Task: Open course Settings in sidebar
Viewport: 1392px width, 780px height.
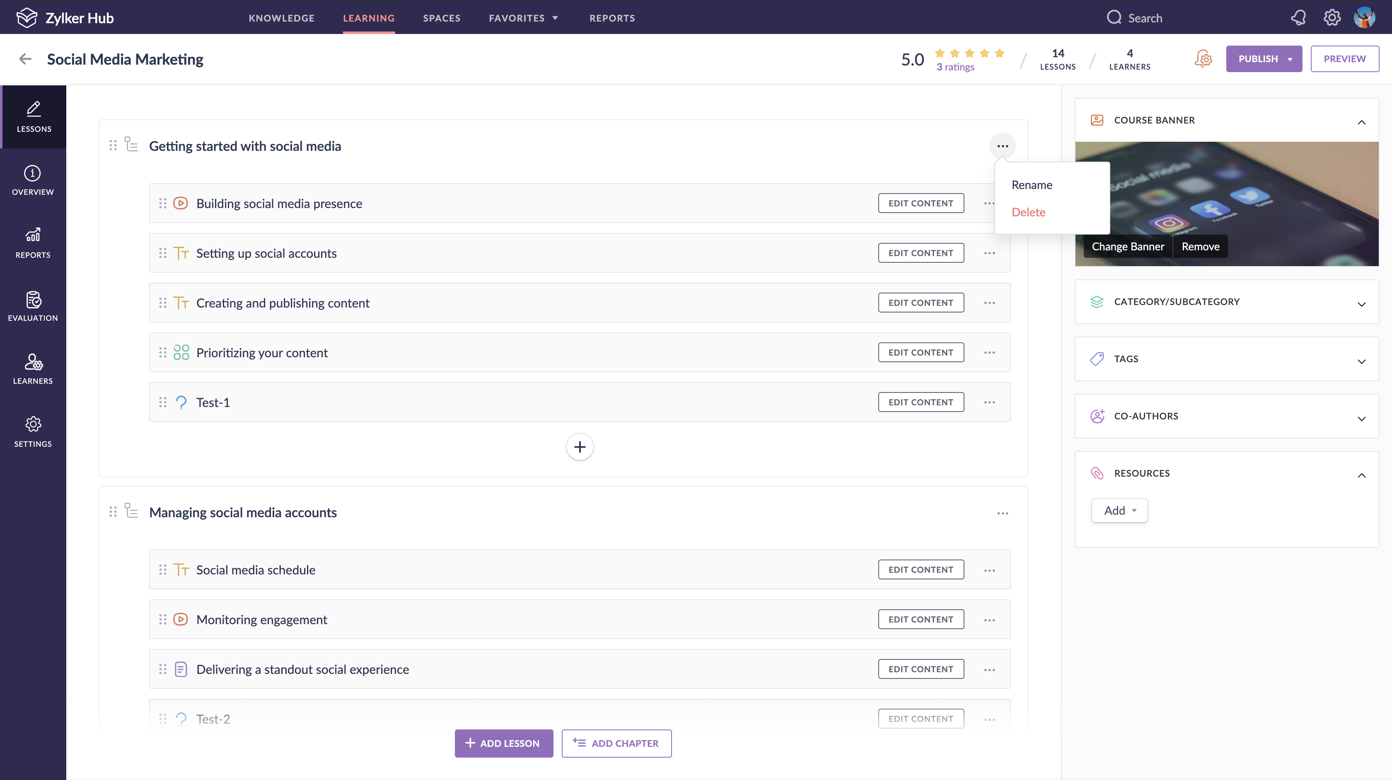Action: pos(33,432)
